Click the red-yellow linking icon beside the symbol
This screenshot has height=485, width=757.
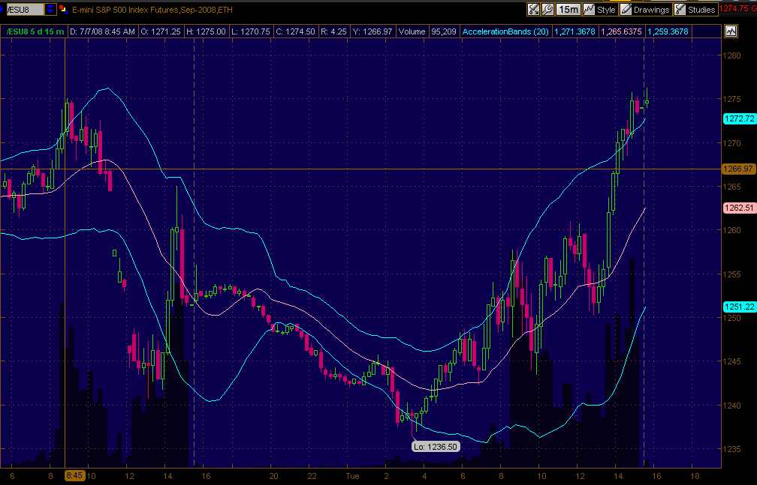tap(63, 9)
